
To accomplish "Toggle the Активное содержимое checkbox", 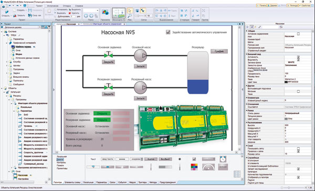I will 298,34.
